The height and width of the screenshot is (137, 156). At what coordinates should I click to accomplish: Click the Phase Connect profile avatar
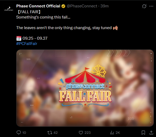(x=9, y=9)
